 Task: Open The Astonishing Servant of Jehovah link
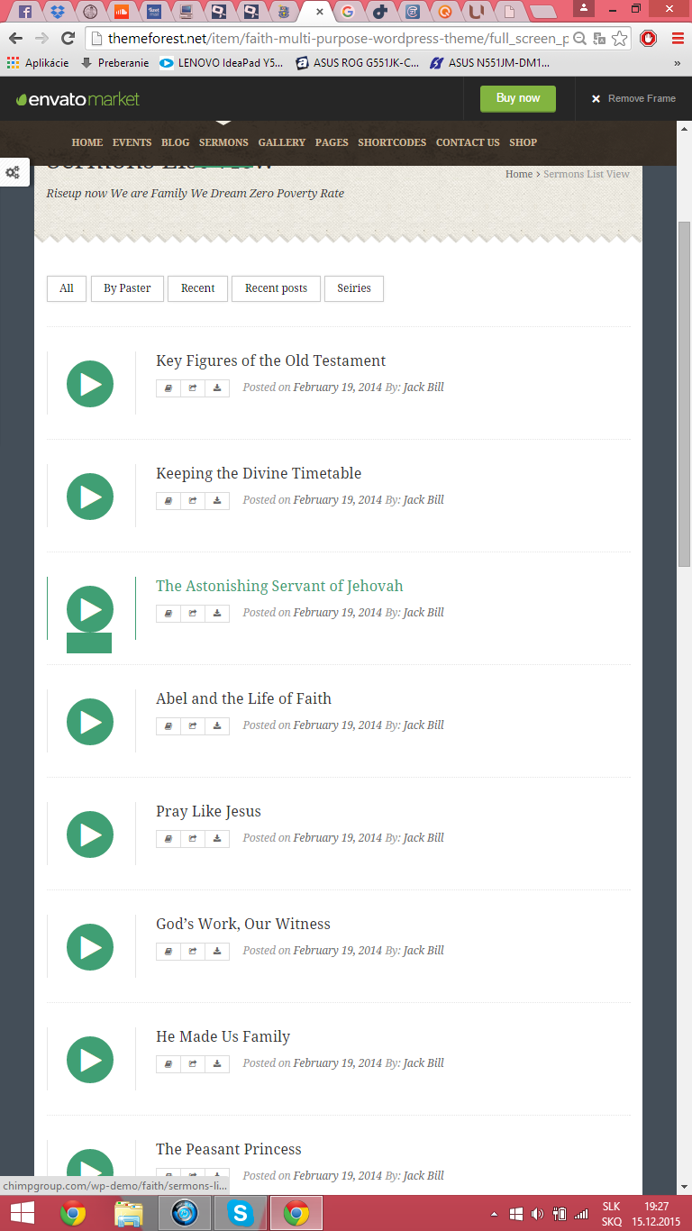[279, 586]
